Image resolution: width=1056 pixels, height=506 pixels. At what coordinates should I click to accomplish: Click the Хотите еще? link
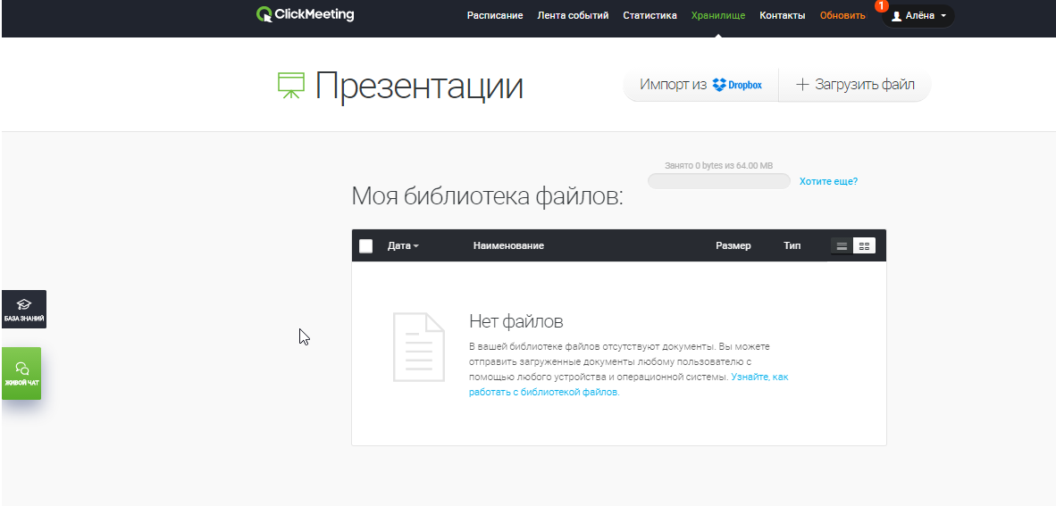coord(828,182)
